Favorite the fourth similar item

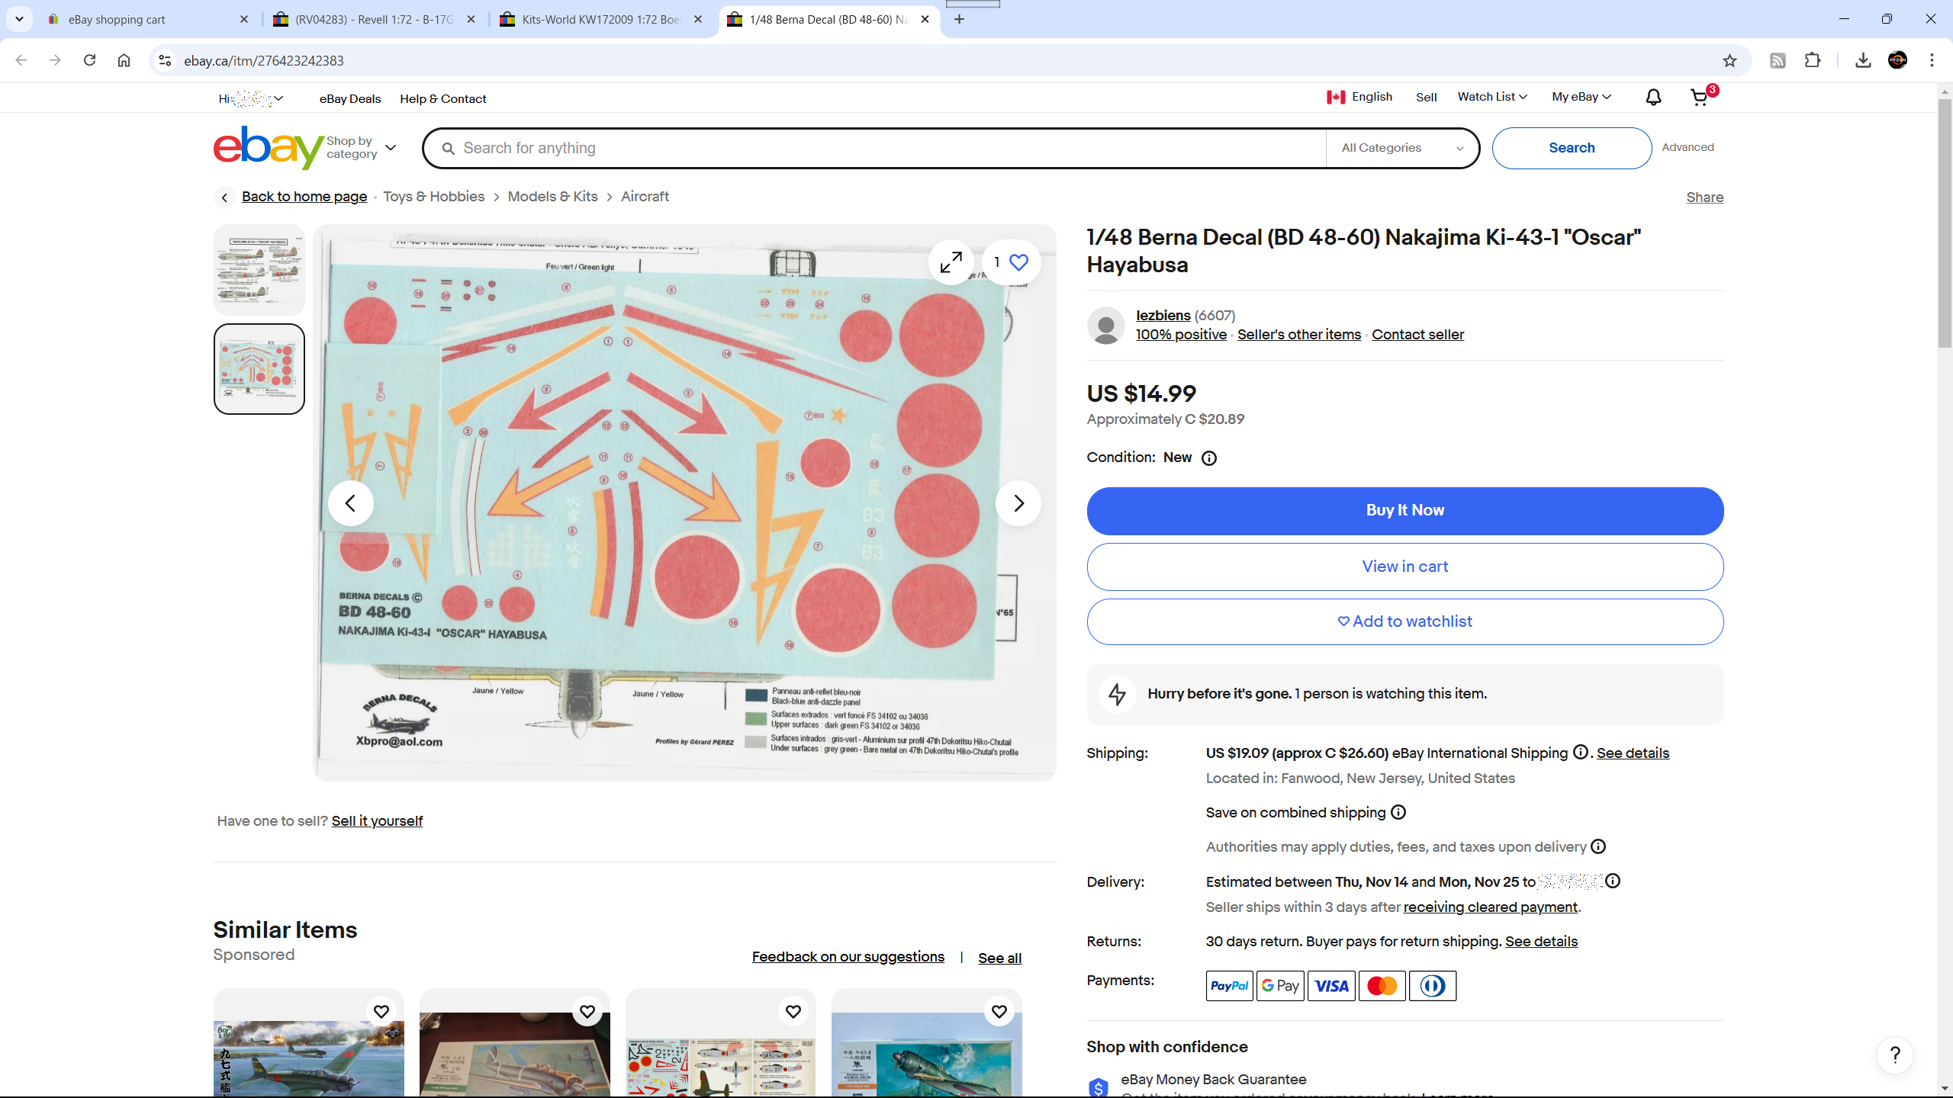pos(999,1011)
